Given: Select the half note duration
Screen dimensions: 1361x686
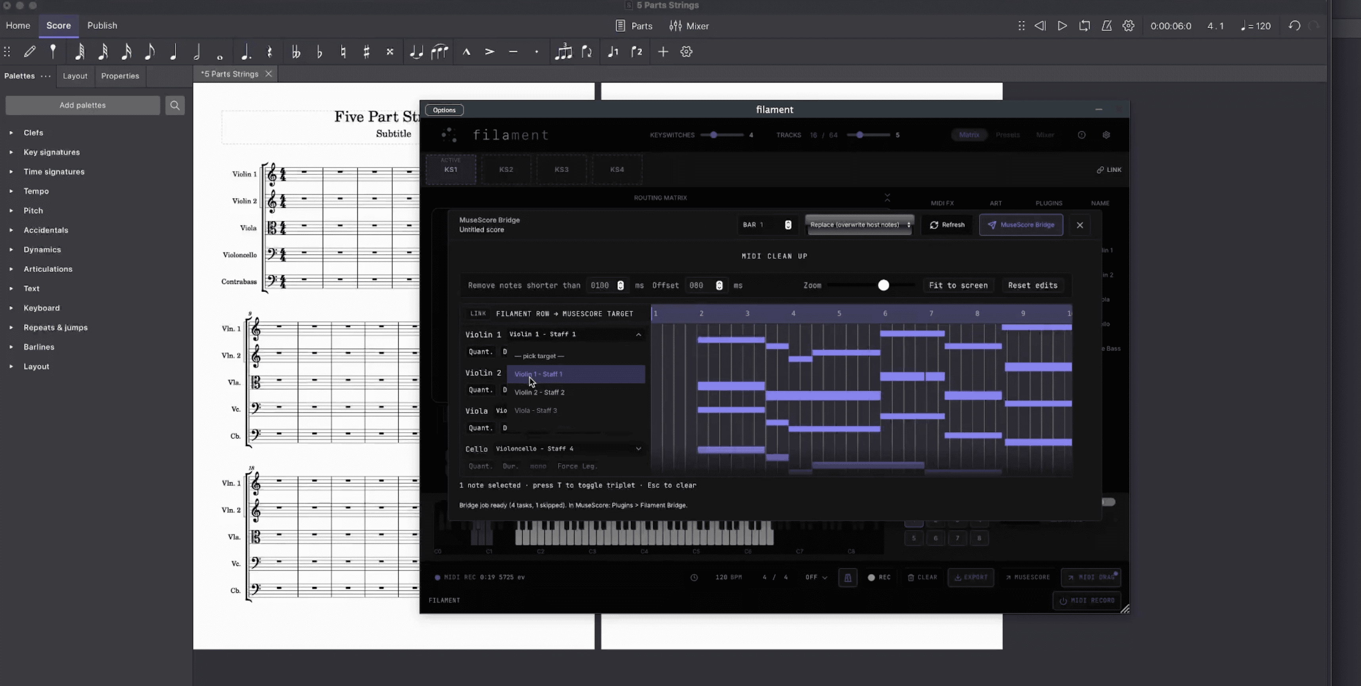Looking at the screenshot, I should (x=197, y=52).
